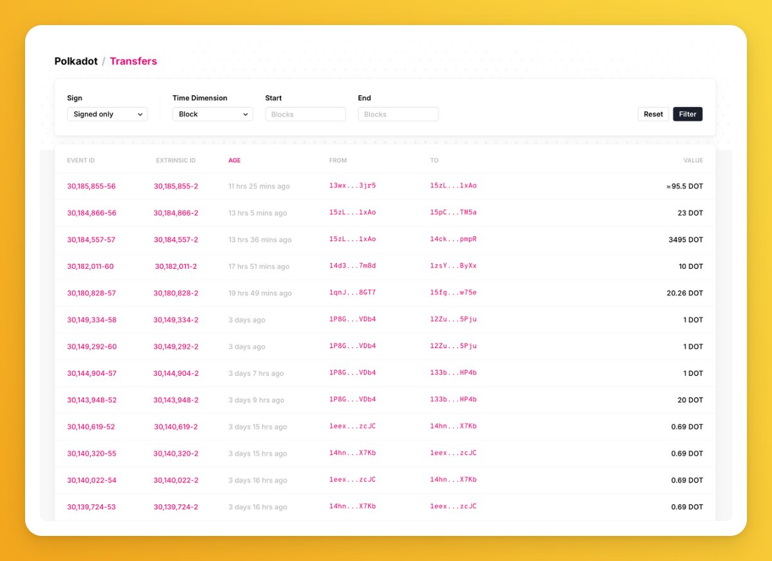
Task: Open the Sign dropdown set to Signed only
Action: point(107,115)
